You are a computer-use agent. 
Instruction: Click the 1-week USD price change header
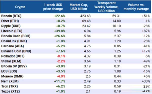tap(53, 7)
